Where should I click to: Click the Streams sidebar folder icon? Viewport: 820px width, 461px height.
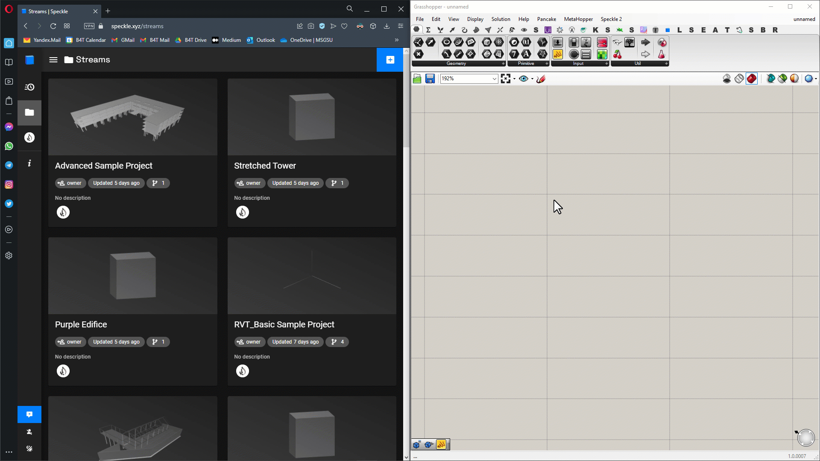[29, 113]
